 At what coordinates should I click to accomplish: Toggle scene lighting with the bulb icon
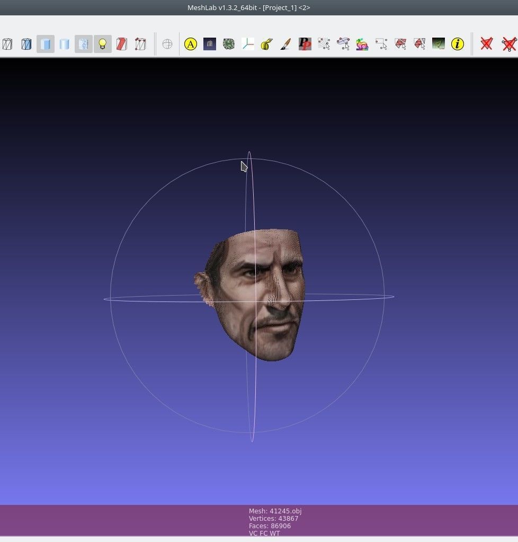(x=102, y=45)
